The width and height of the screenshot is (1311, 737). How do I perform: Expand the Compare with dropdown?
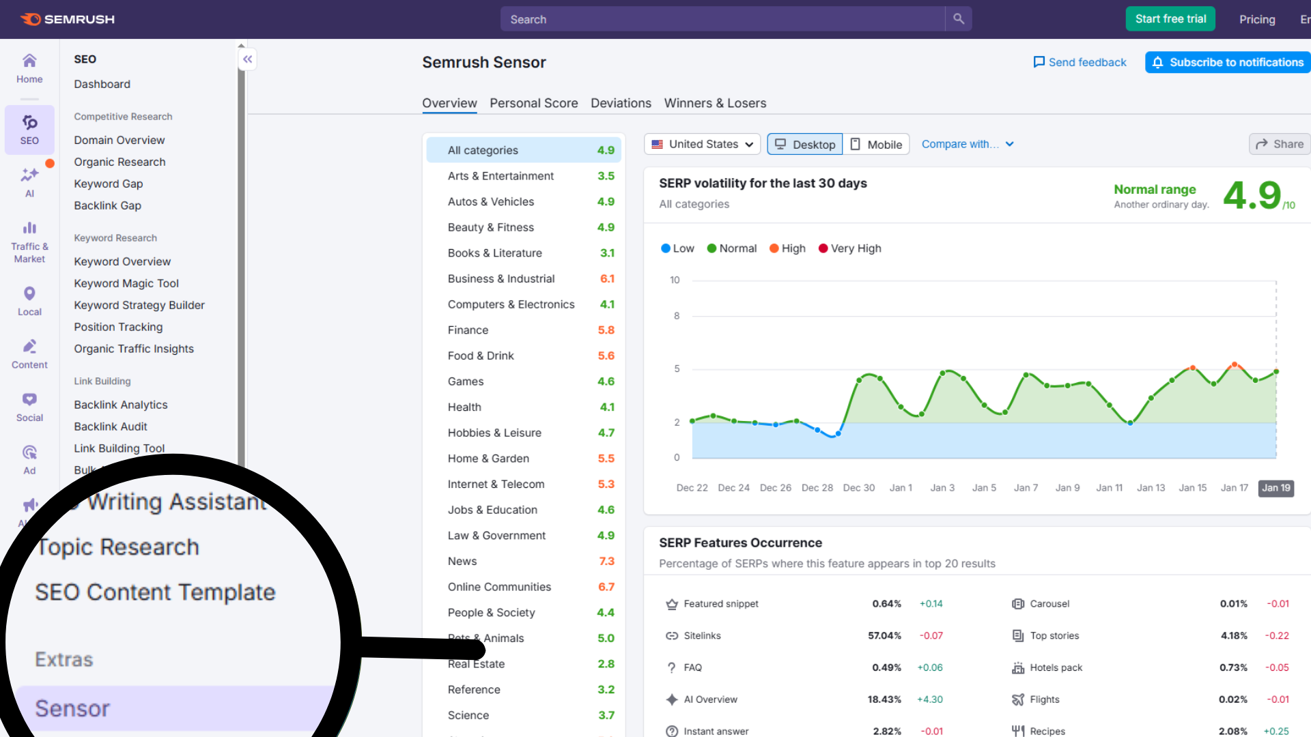(968, 144)
